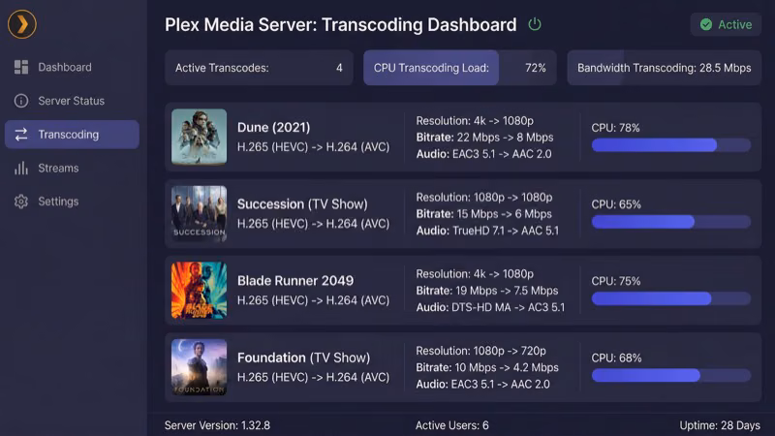The width and height of the screenshot is (775, 436).
Task: Click Succession's H.265 -> H.264 codec line
Action: tap(313, 224)
